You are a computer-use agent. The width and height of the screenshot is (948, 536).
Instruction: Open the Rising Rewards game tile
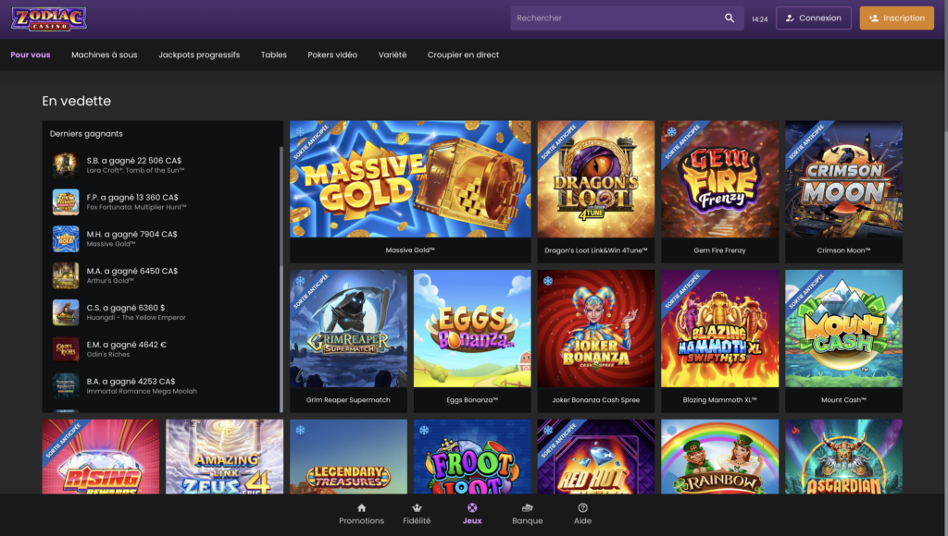tap(100, 457)
